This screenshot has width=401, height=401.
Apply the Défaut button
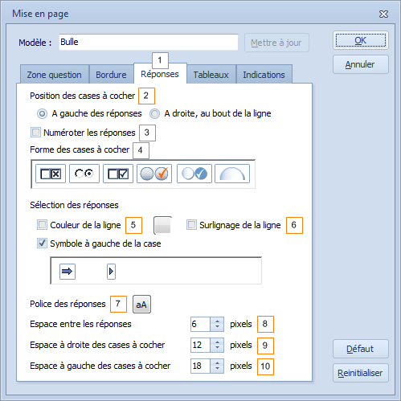pyautogui.click(x=361, y=349)
